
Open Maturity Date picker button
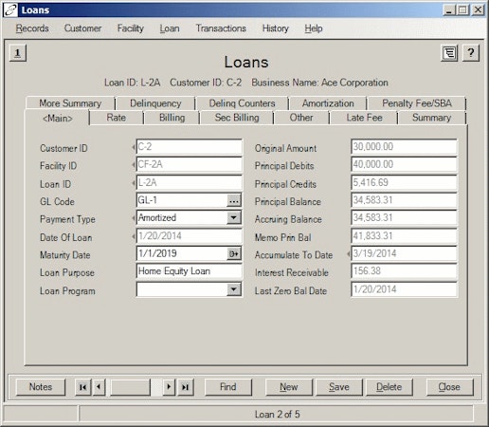click(234, 253)
